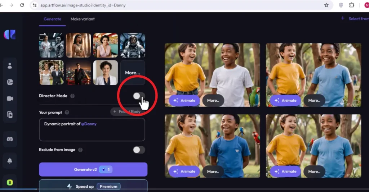Click the Artflow logo in sidebar
Viewport: 369px width, 192px height.
pos(10,35)
